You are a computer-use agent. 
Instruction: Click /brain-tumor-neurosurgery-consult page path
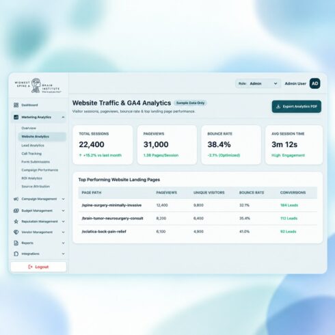point(112,218)
